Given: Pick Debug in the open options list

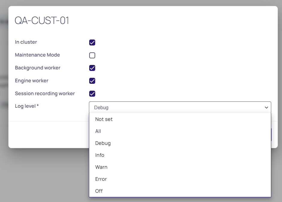Looking at the screenshot, I should (180, 143).
